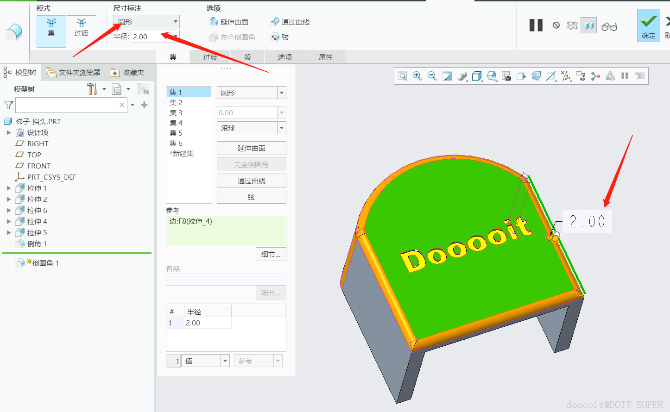Click the hammer tree settings icon
Viewport: 670px width, 412px height.
pyautogui.click(x=92, y=89)
